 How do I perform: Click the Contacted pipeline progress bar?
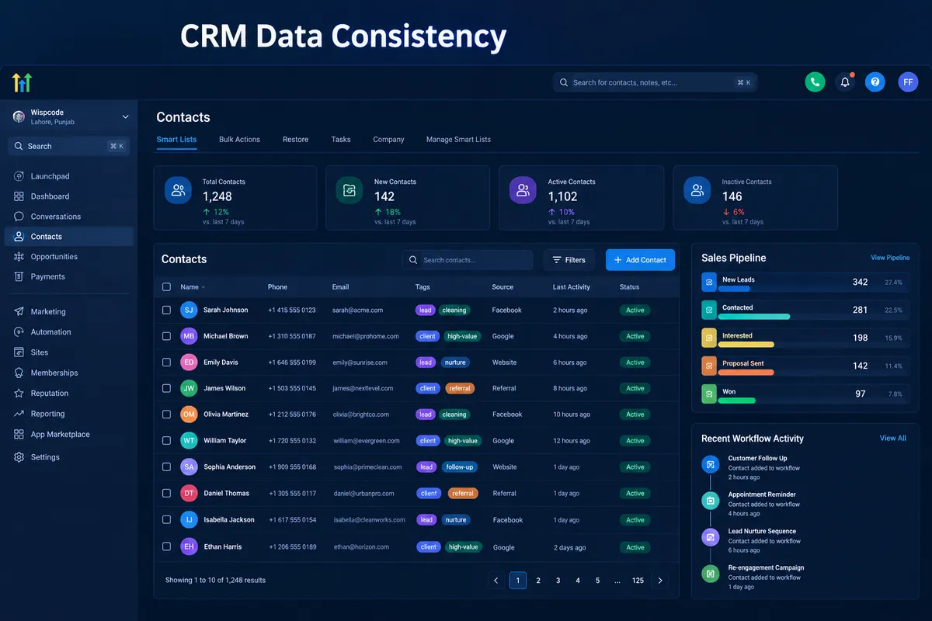tap(753, 317)
